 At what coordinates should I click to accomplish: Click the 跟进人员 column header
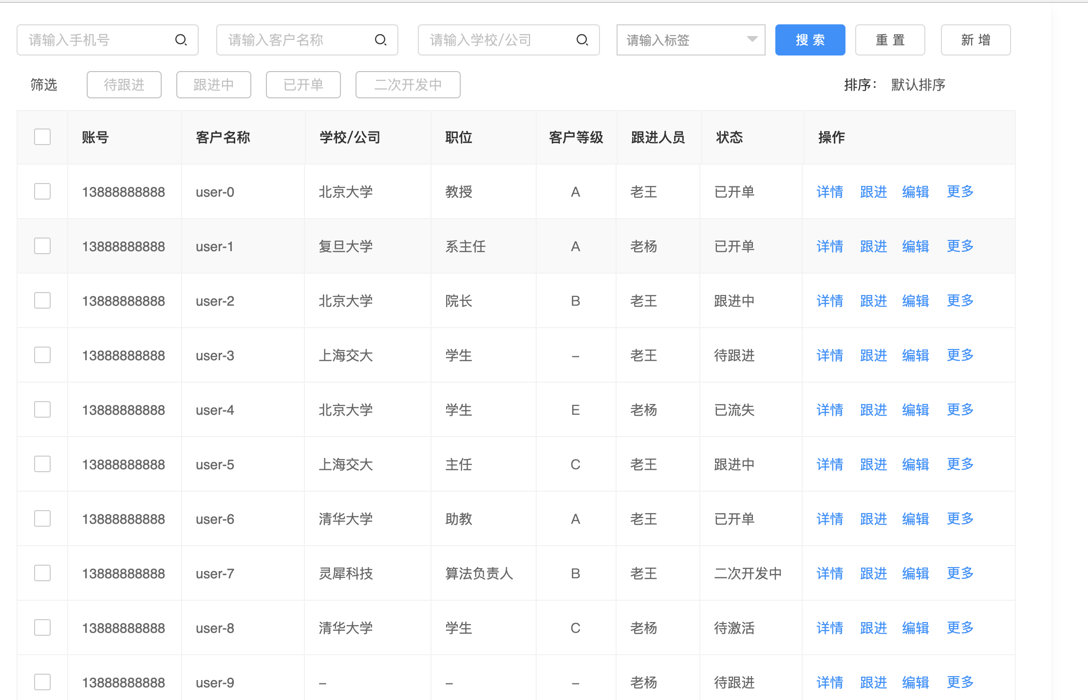657,137
